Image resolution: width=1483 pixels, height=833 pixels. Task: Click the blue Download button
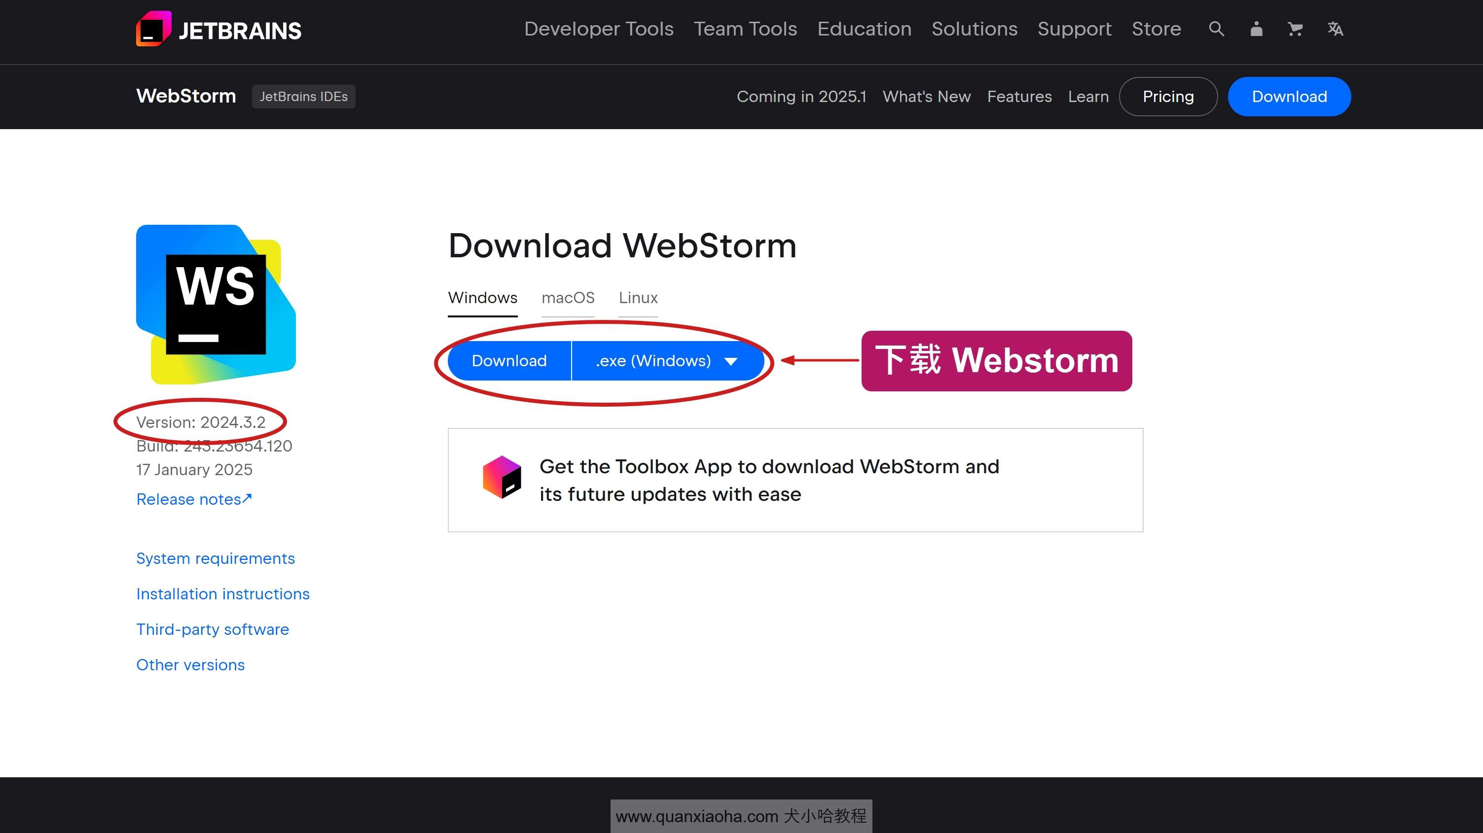coord(508,360)
